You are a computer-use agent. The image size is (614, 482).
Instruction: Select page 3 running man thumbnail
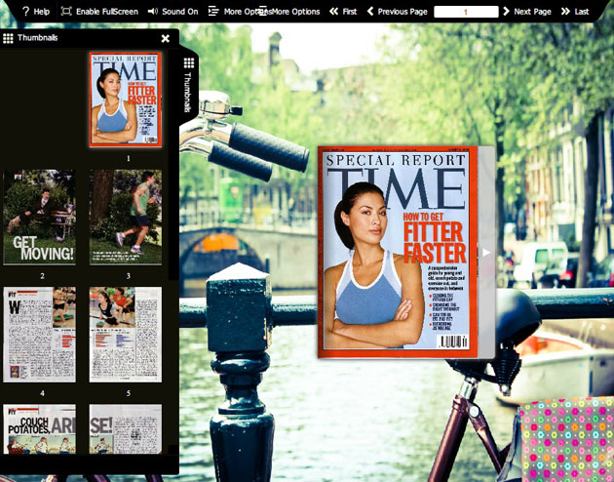pos(126,218)
